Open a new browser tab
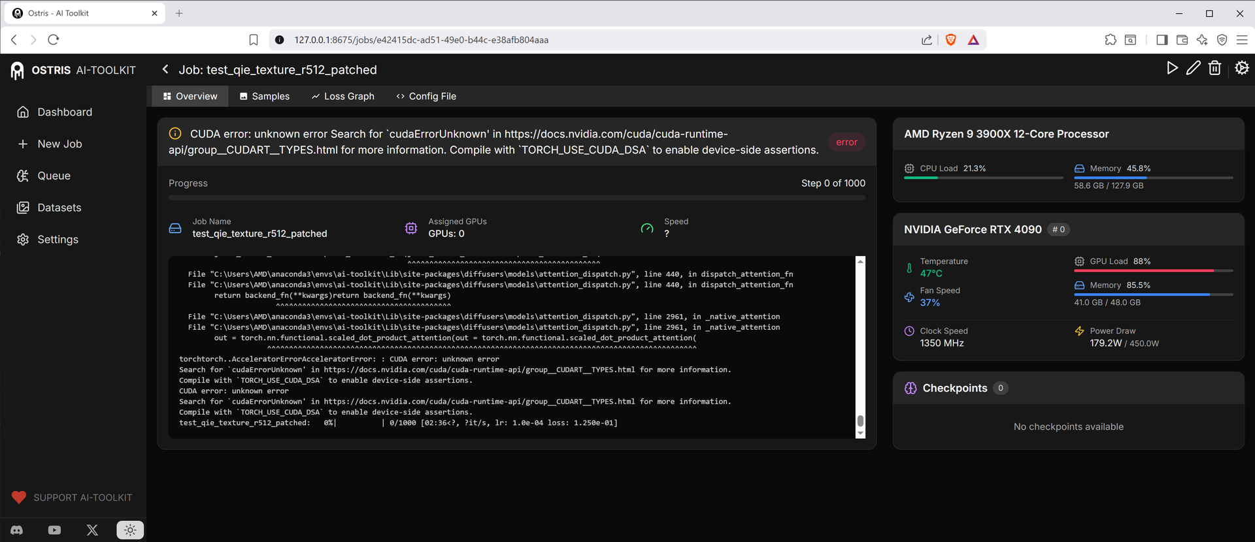The width and height of the screenshot is (1255, 542). 179,13
